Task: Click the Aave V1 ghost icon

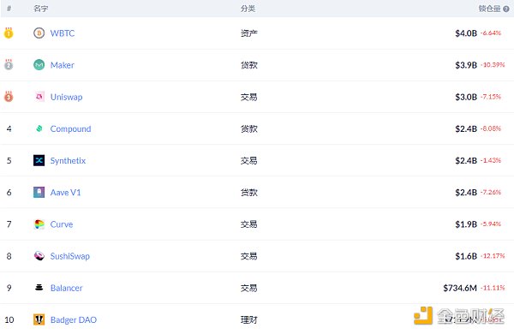Action: click(39, 192)
